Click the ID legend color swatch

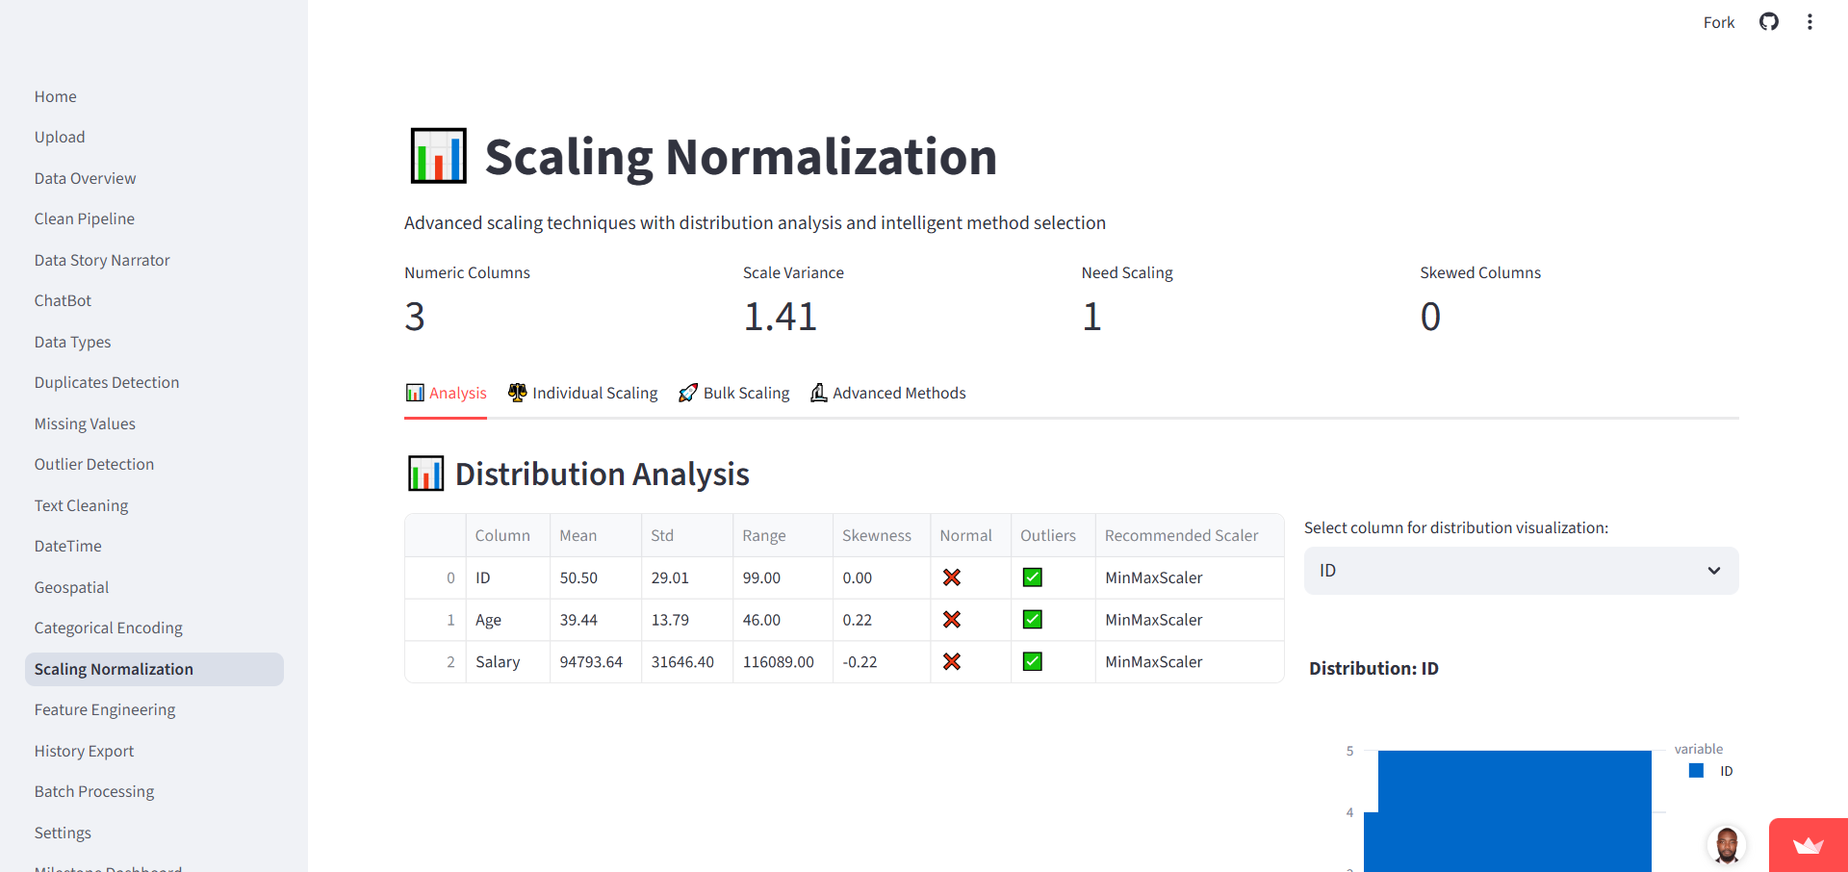tap(1697, 770)
